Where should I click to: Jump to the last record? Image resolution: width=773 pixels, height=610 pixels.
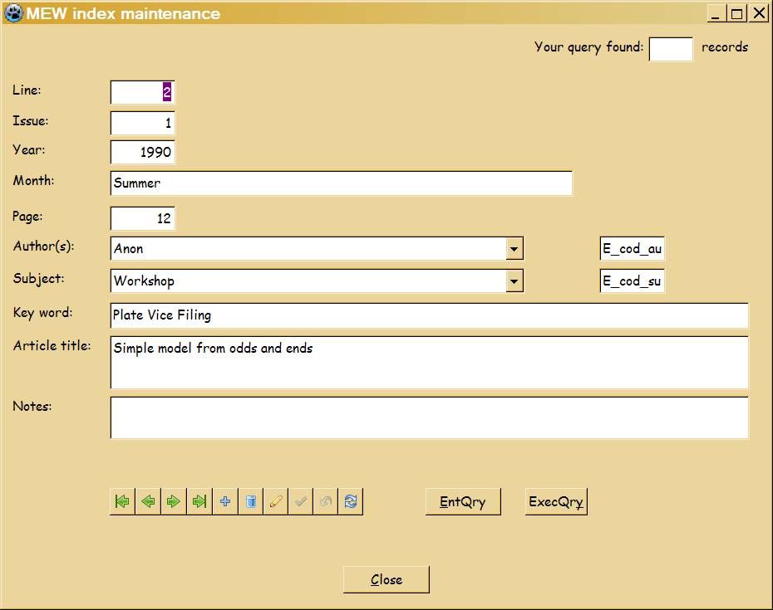click(199, 501)
